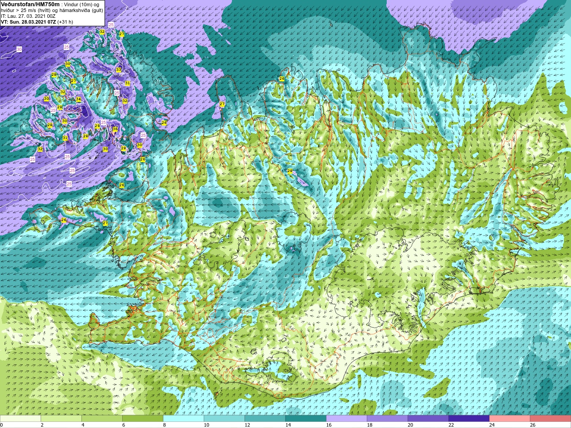This screenshot has height=428, width=571.
Task: Click the yellow gust label 36
Action: [115, 129]
